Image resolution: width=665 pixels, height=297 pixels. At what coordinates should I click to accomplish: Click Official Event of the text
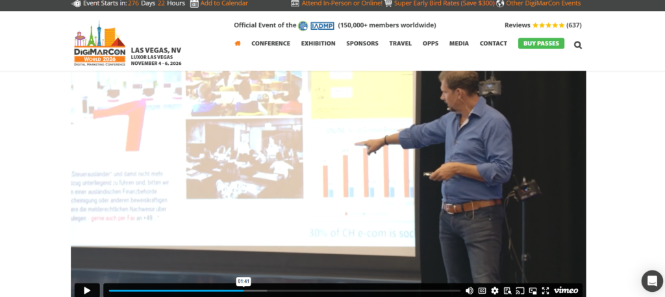point(265,25)
